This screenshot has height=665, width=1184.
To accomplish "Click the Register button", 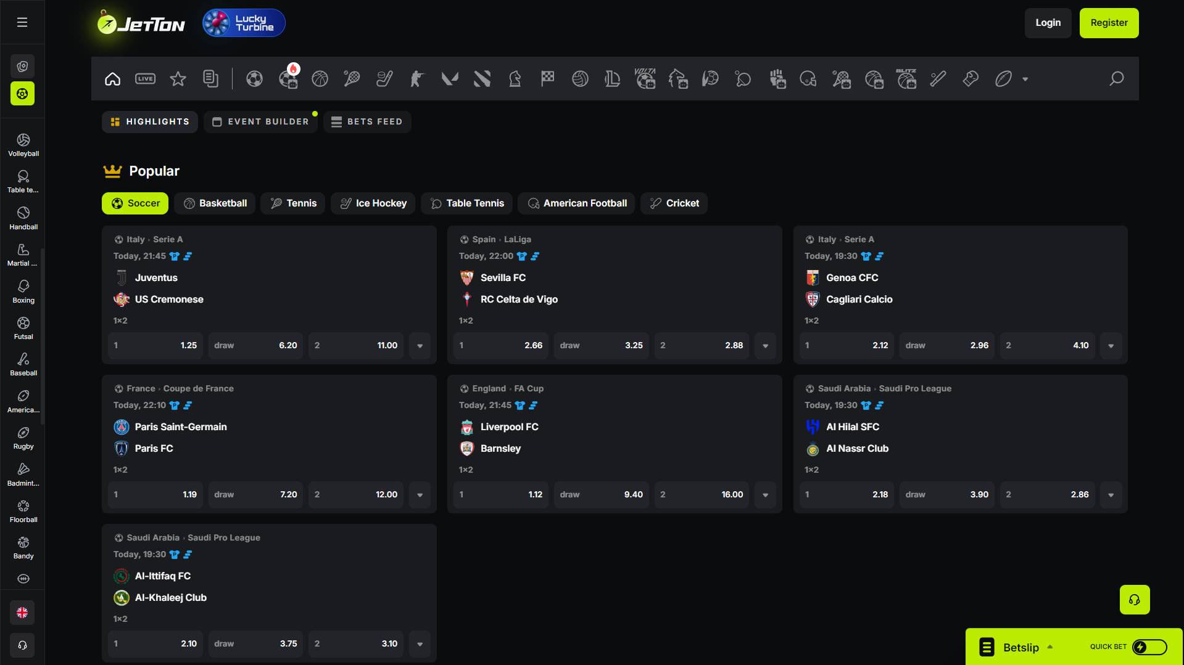I will pyautogui.click(x=1109, y=23).
